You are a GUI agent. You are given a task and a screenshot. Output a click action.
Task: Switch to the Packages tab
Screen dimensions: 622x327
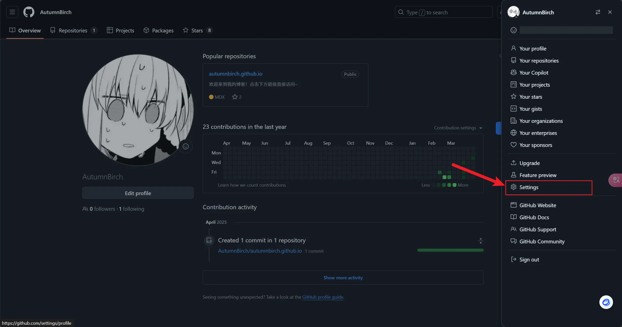(158, 30)
